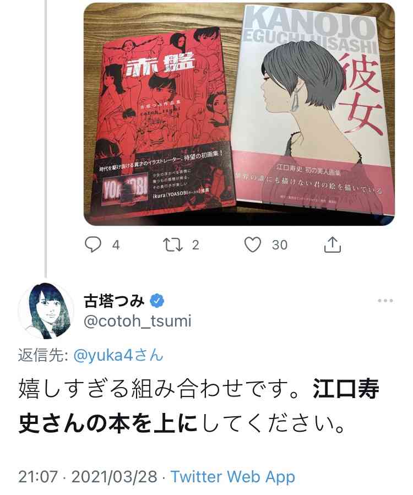Retweet using the arrows icon
The image size is (413, 495).
tap(173, 244)
